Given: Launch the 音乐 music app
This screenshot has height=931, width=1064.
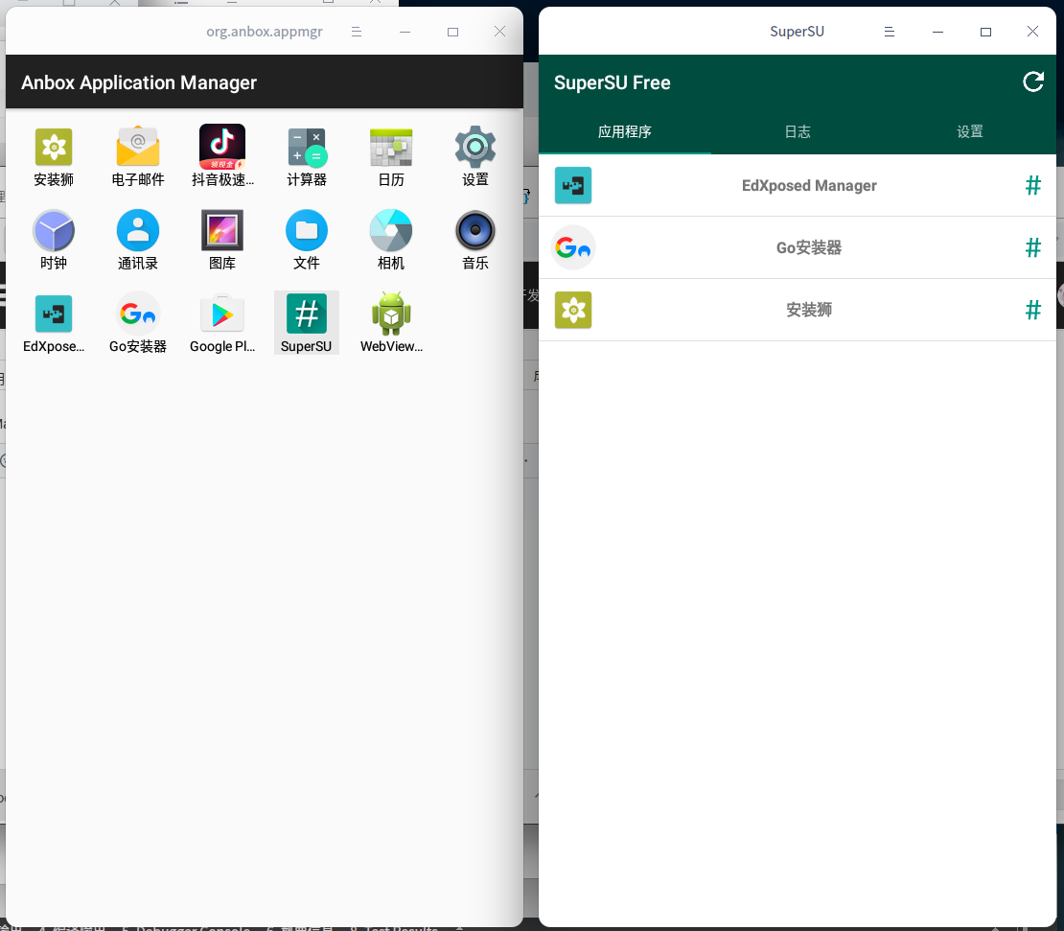Looking at the screenshot, I should [x=475, y=241].
